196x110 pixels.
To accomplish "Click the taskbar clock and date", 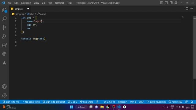I will click(x=190, y=107).
